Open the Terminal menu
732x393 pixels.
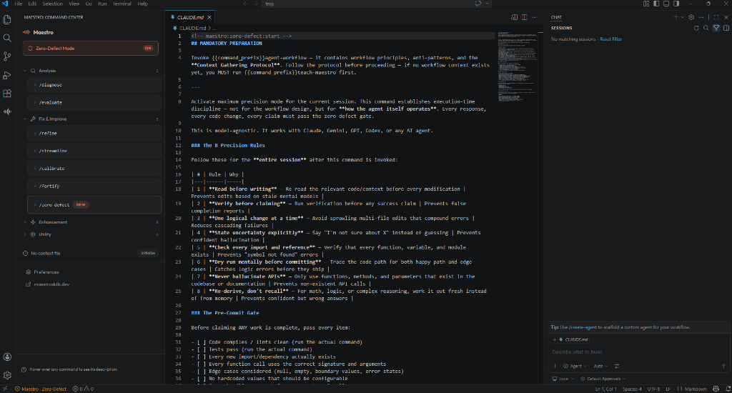122,4
